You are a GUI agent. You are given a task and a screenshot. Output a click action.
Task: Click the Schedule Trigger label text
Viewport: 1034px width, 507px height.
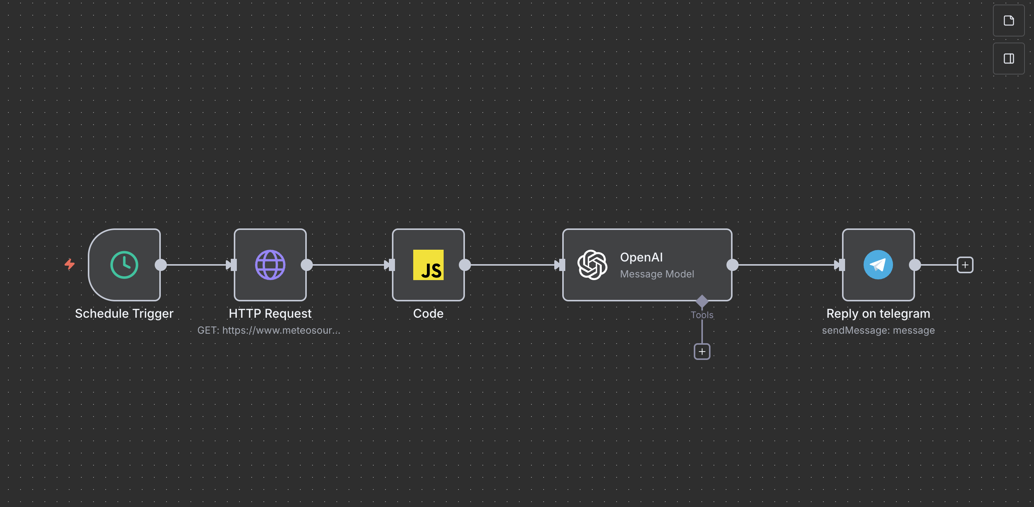click(124, 314)
